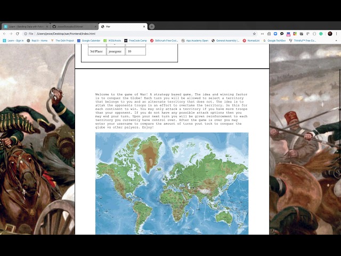
Task: Open the Google TechDev bookmark
Action: point(274,41)
